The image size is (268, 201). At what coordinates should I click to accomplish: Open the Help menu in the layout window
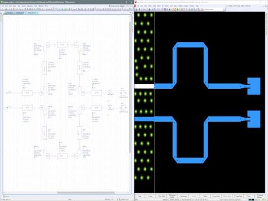pos(197,6)
